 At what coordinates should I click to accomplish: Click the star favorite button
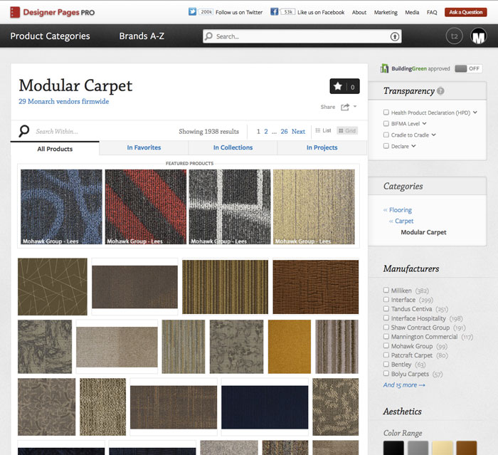[x=344, y=86]
